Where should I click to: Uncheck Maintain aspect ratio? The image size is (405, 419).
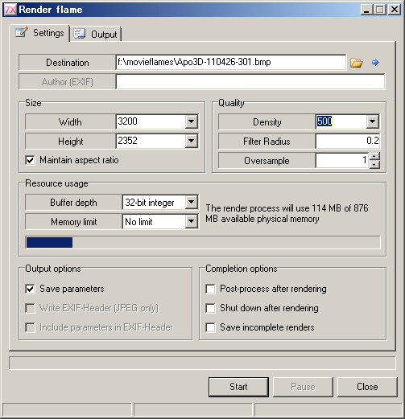pos(30,160)
